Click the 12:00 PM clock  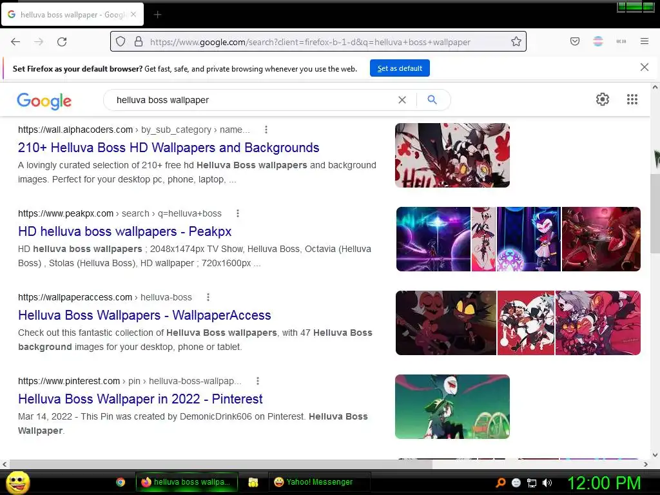tap(604, 483)
